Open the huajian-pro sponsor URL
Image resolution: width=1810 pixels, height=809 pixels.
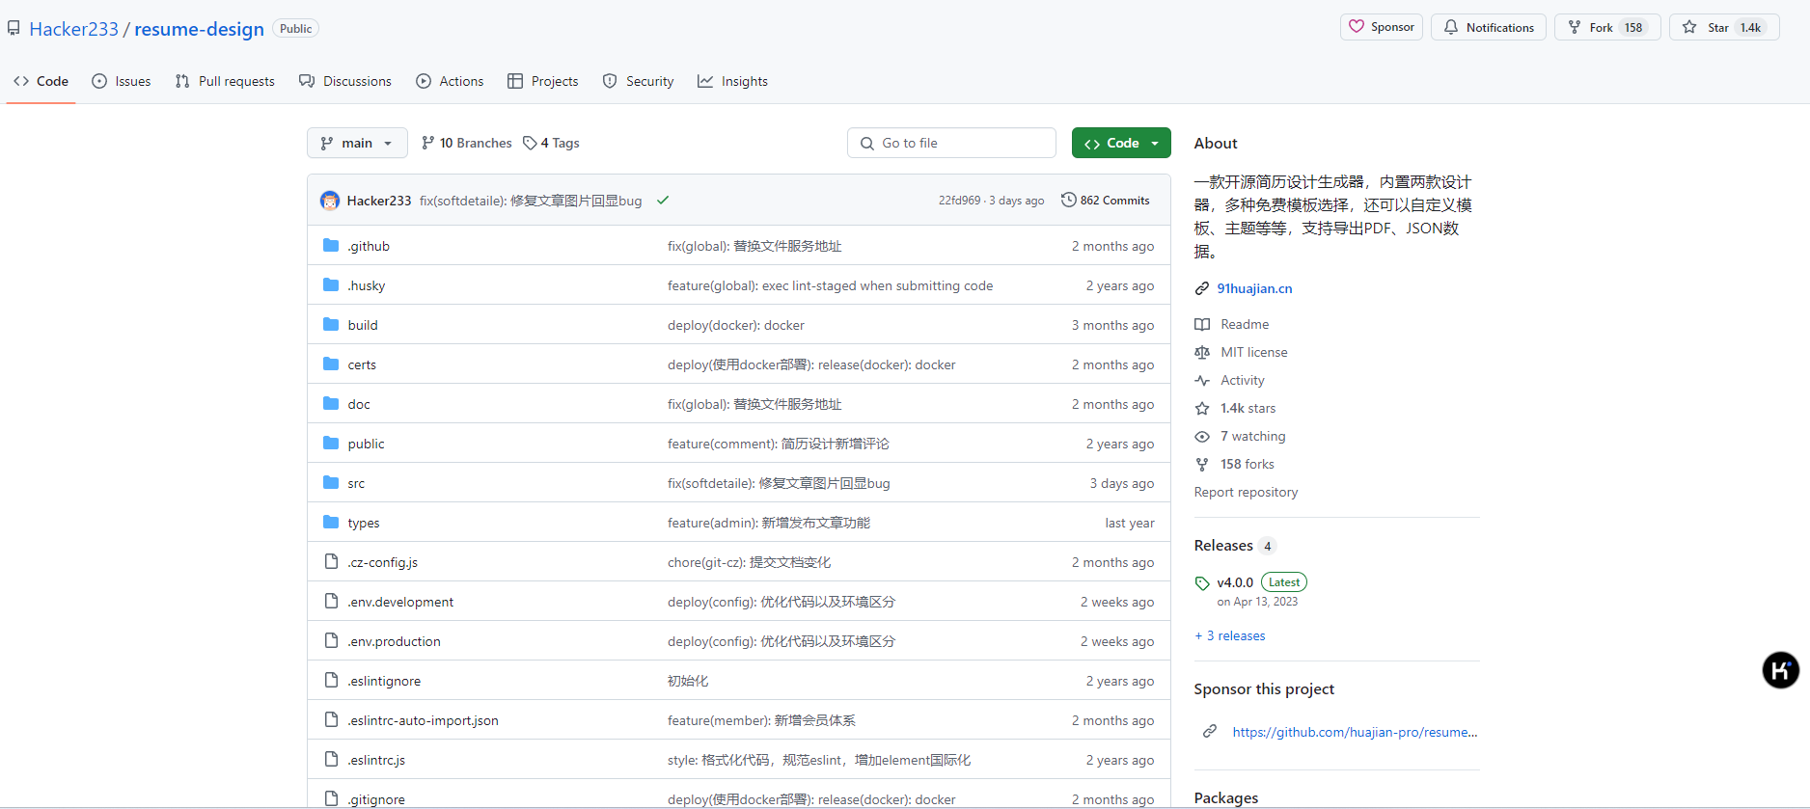pos(1355,732)
